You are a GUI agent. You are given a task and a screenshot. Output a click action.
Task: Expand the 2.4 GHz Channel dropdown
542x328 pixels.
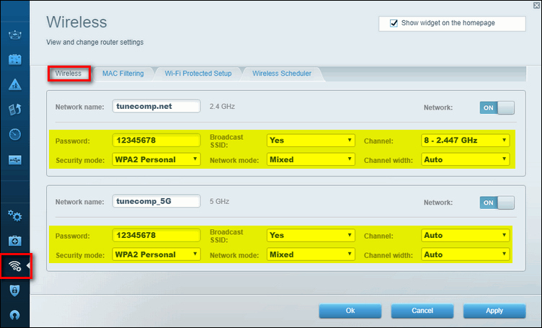click(465, 140)
